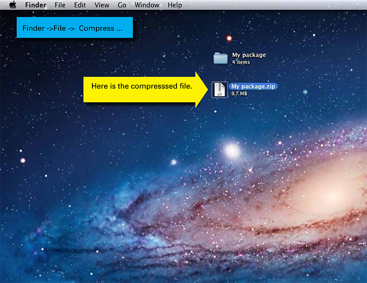The height and width of the screenshot is (283, 367).
Task: Open the File menu
Action: (x=60, y=5)
